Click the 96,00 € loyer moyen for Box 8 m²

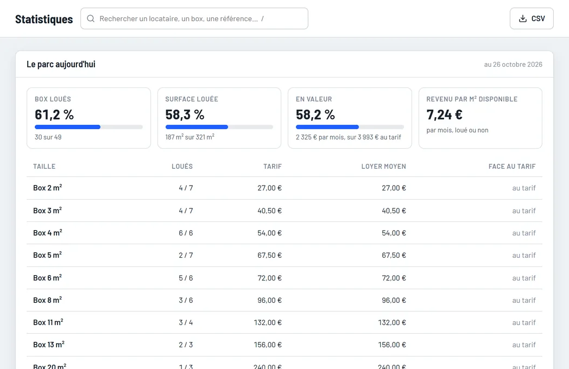[x=394, y=301]
